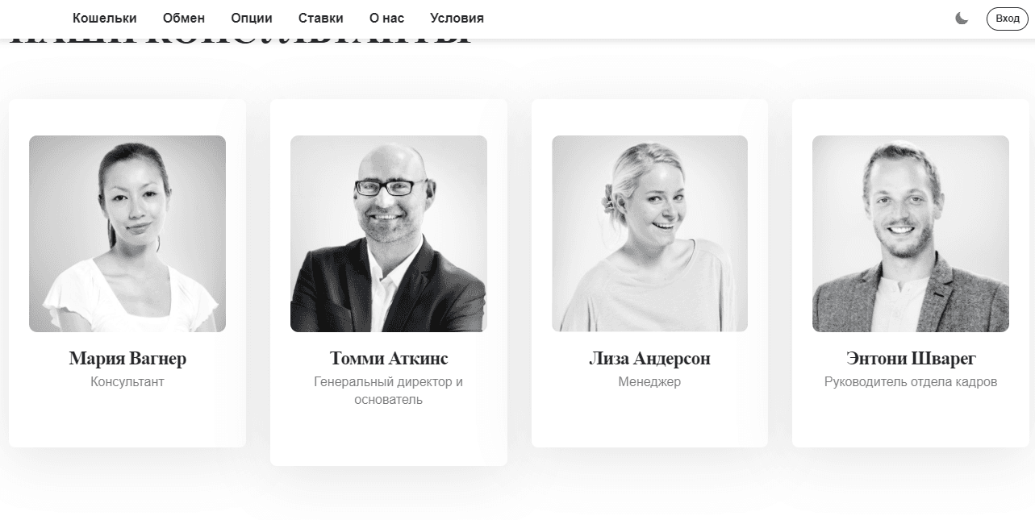
Task: Click the name Мария Вагнер
Action: point(127,358)
